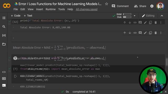The width and height of the screenshot is (168, 94).
Task: Move the empty cell up
Action: (125, 33)
